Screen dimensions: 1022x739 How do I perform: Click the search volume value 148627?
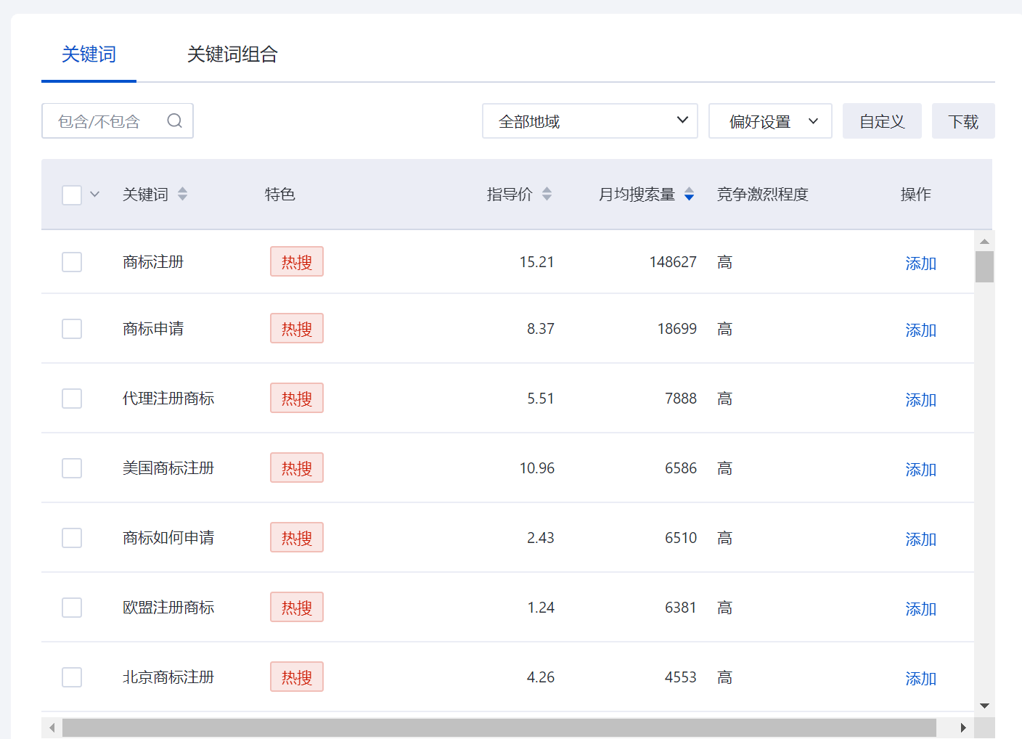pyautogui.click(x=673, y=262)
